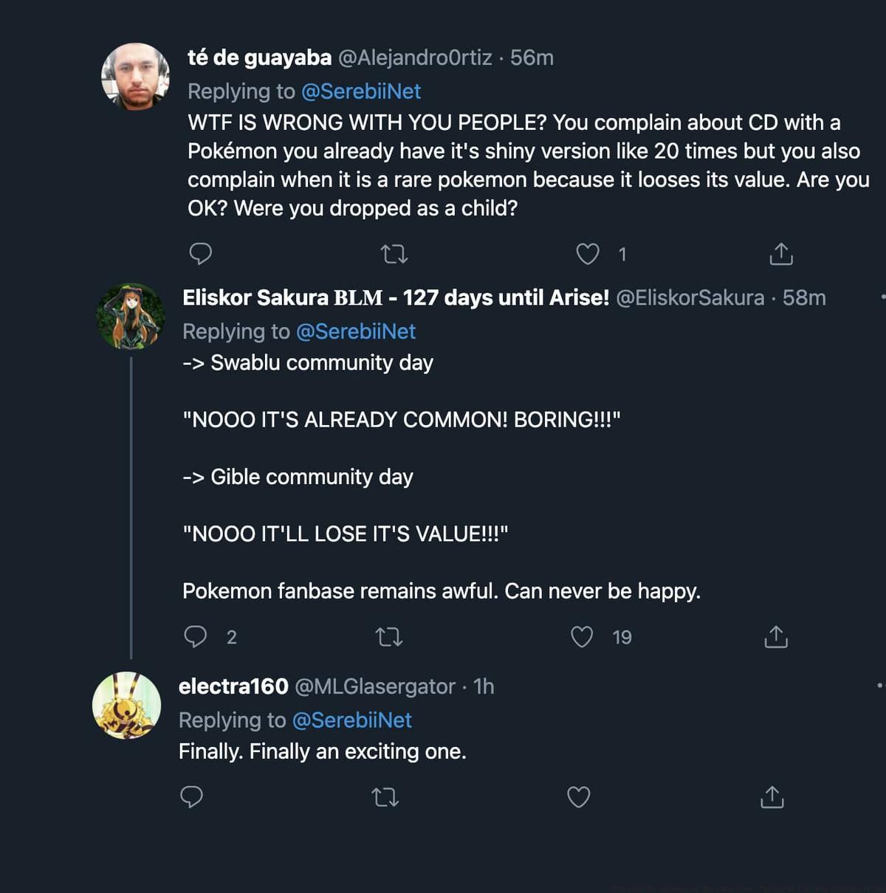Open té de guayaba's profile picture
886x893 pixels.
pos(135,77)
